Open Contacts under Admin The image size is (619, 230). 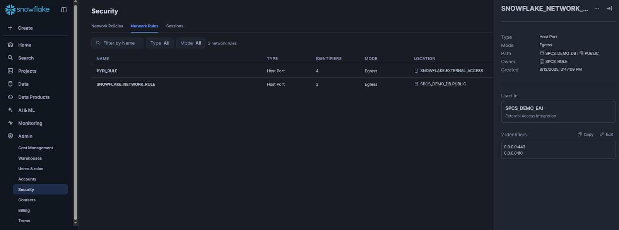click(27, 200)
